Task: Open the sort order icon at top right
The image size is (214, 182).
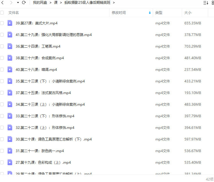Action: point(206,3)
